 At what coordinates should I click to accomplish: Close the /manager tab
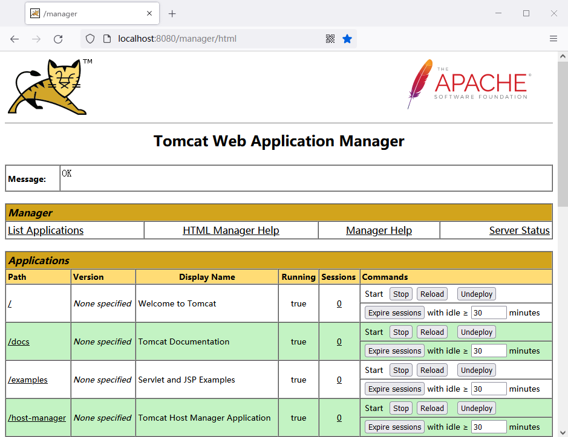pos(149,13)
